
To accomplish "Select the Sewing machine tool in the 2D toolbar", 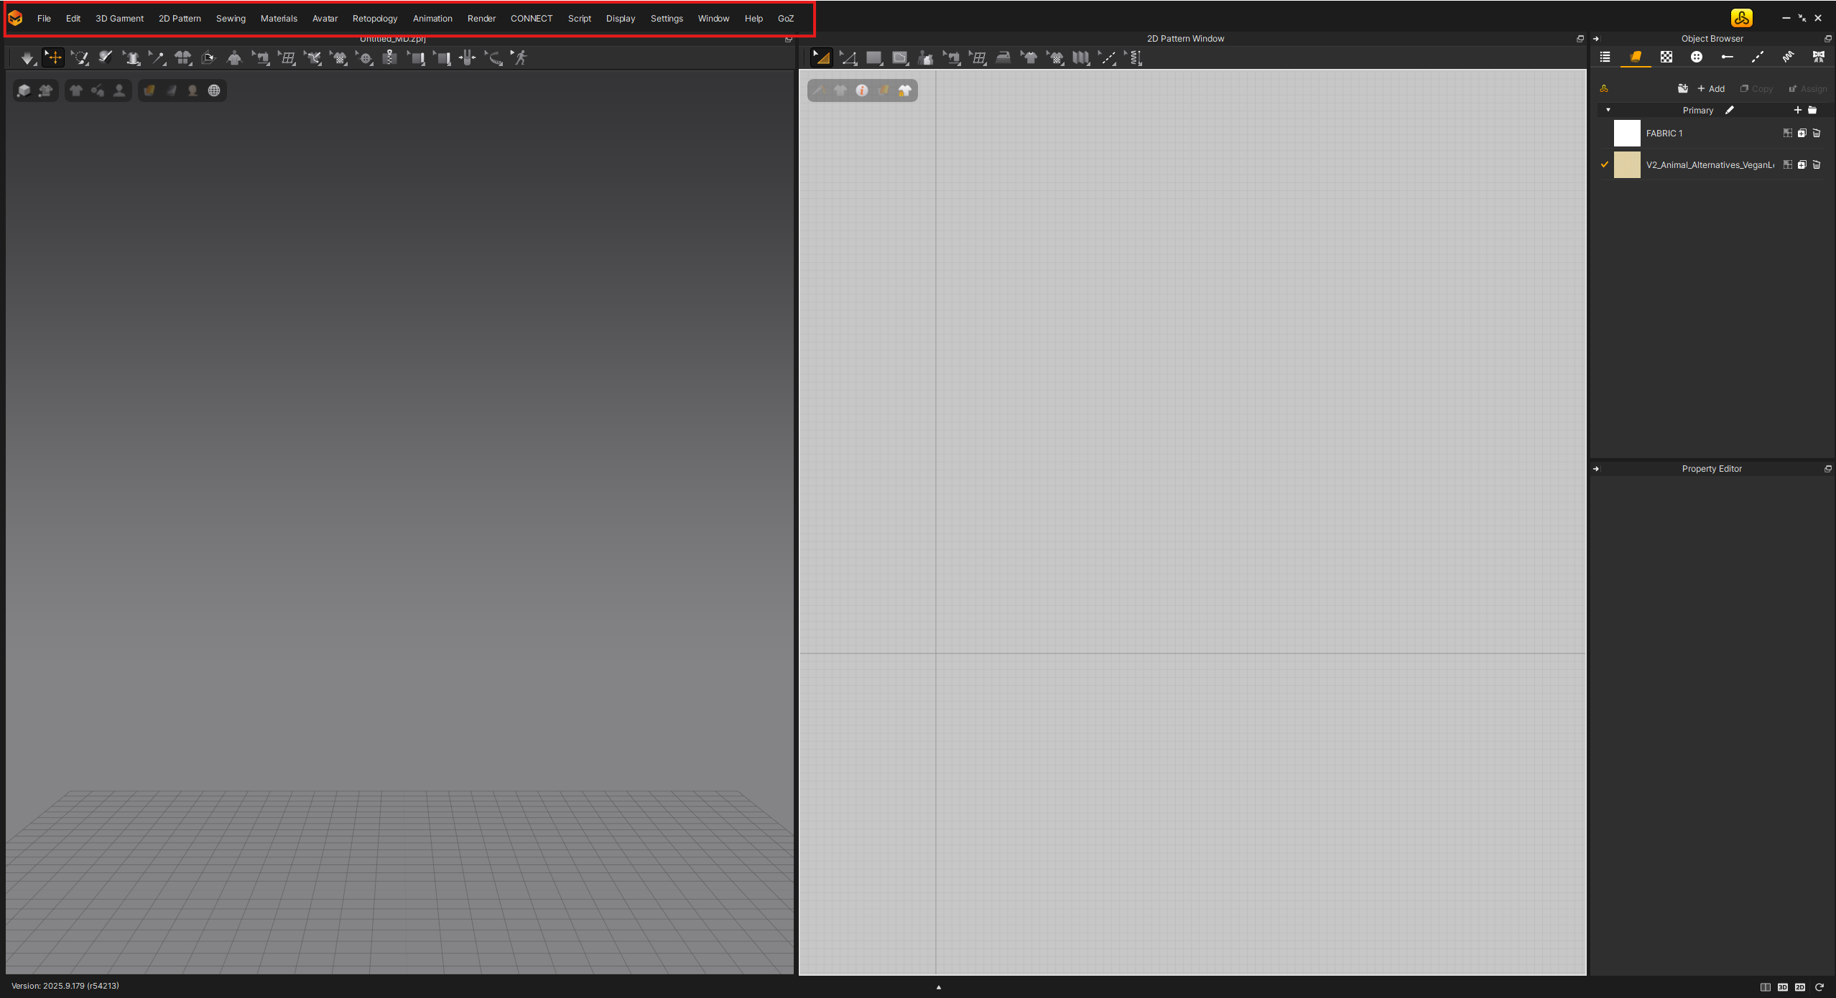I will [953, 57].
